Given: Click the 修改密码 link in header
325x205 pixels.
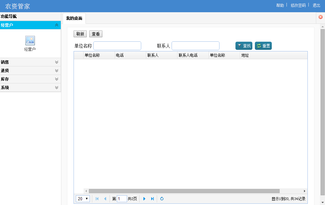Looking at the screenshot, I should [x=298, y=5].
